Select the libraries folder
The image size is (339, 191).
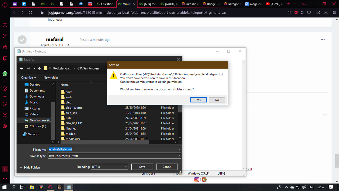(71, 129)
